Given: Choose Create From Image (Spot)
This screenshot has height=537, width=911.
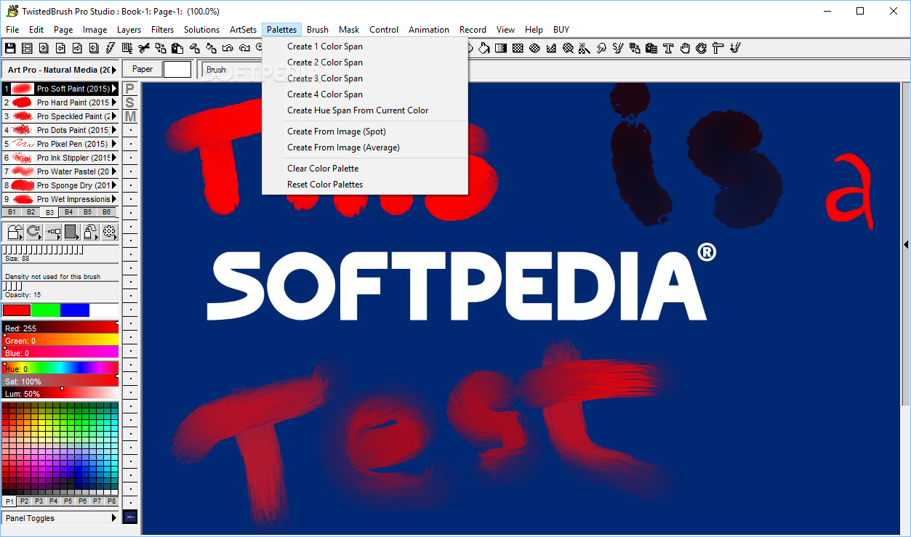Looking at the screenshot, I should tap(365, 132).
